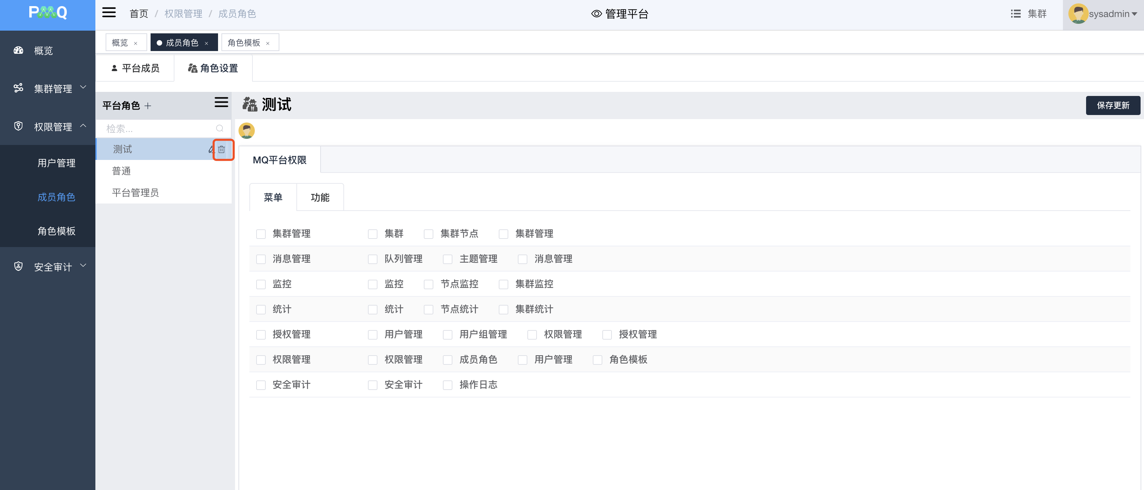Delete the 测试 role with trash icon
The width and height of the screenshot is (1144, 490).
(221, 149)
